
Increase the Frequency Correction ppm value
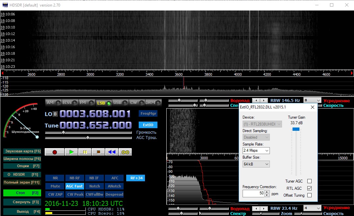coord(267,192)
